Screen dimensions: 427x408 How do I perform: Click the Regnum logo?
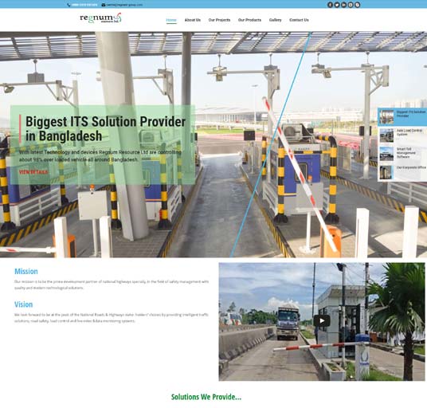click(x=100, y=18)
